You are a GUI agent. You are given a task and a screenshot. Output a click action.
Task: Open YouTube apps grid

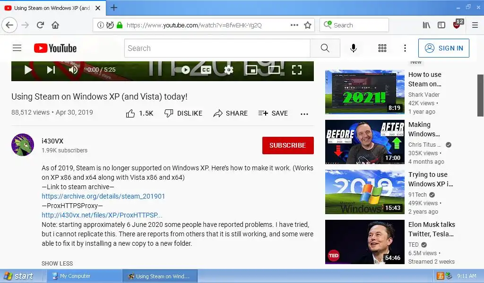pyautogui.click(x=382, y=48)
